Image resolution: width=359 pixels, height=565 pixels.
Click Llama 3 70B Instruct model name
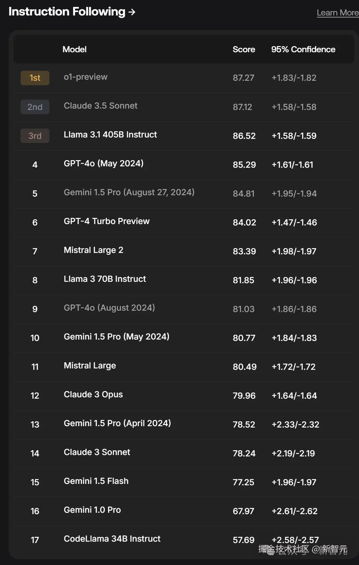click(105, 279)
